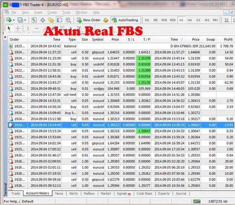This screenshot has height=205, width=235.
Task: Open the Profiles toolbar icon
Action: [x=20, y=20]
